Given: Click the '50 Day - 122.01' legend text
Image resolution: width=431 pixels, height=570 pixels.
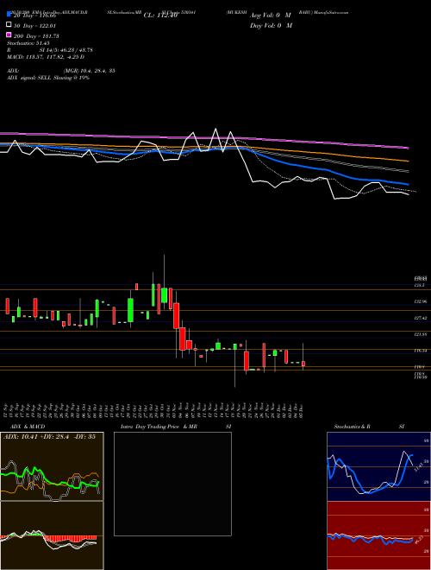Looking at the screenshot, I should pyautogui.click(x=35, y=26).
